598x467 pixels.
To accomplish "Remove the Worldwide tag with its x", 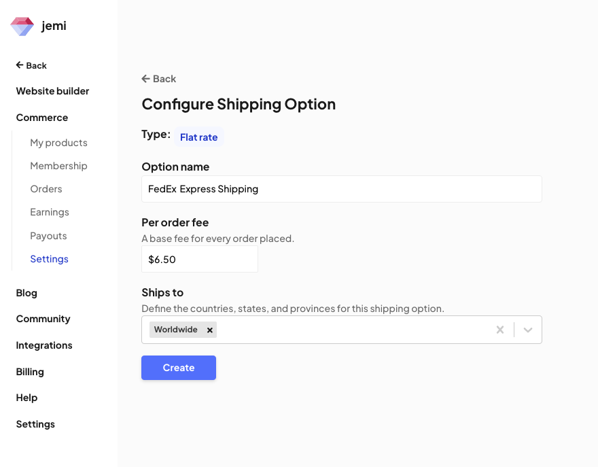I will pyautogui.click(x=210, y=330).
